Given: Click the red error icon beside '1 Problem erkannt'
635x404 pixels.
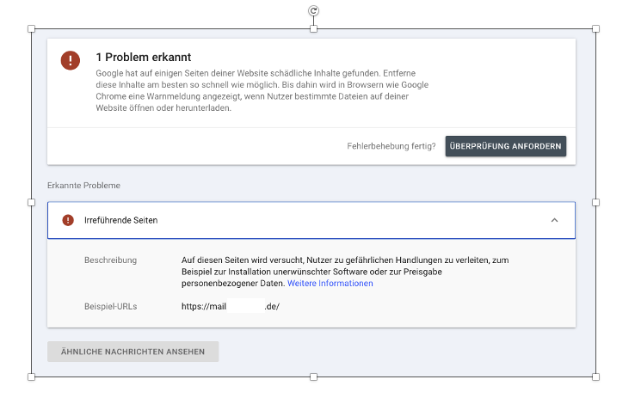Looking at the screenshot, I should [70, 60].
